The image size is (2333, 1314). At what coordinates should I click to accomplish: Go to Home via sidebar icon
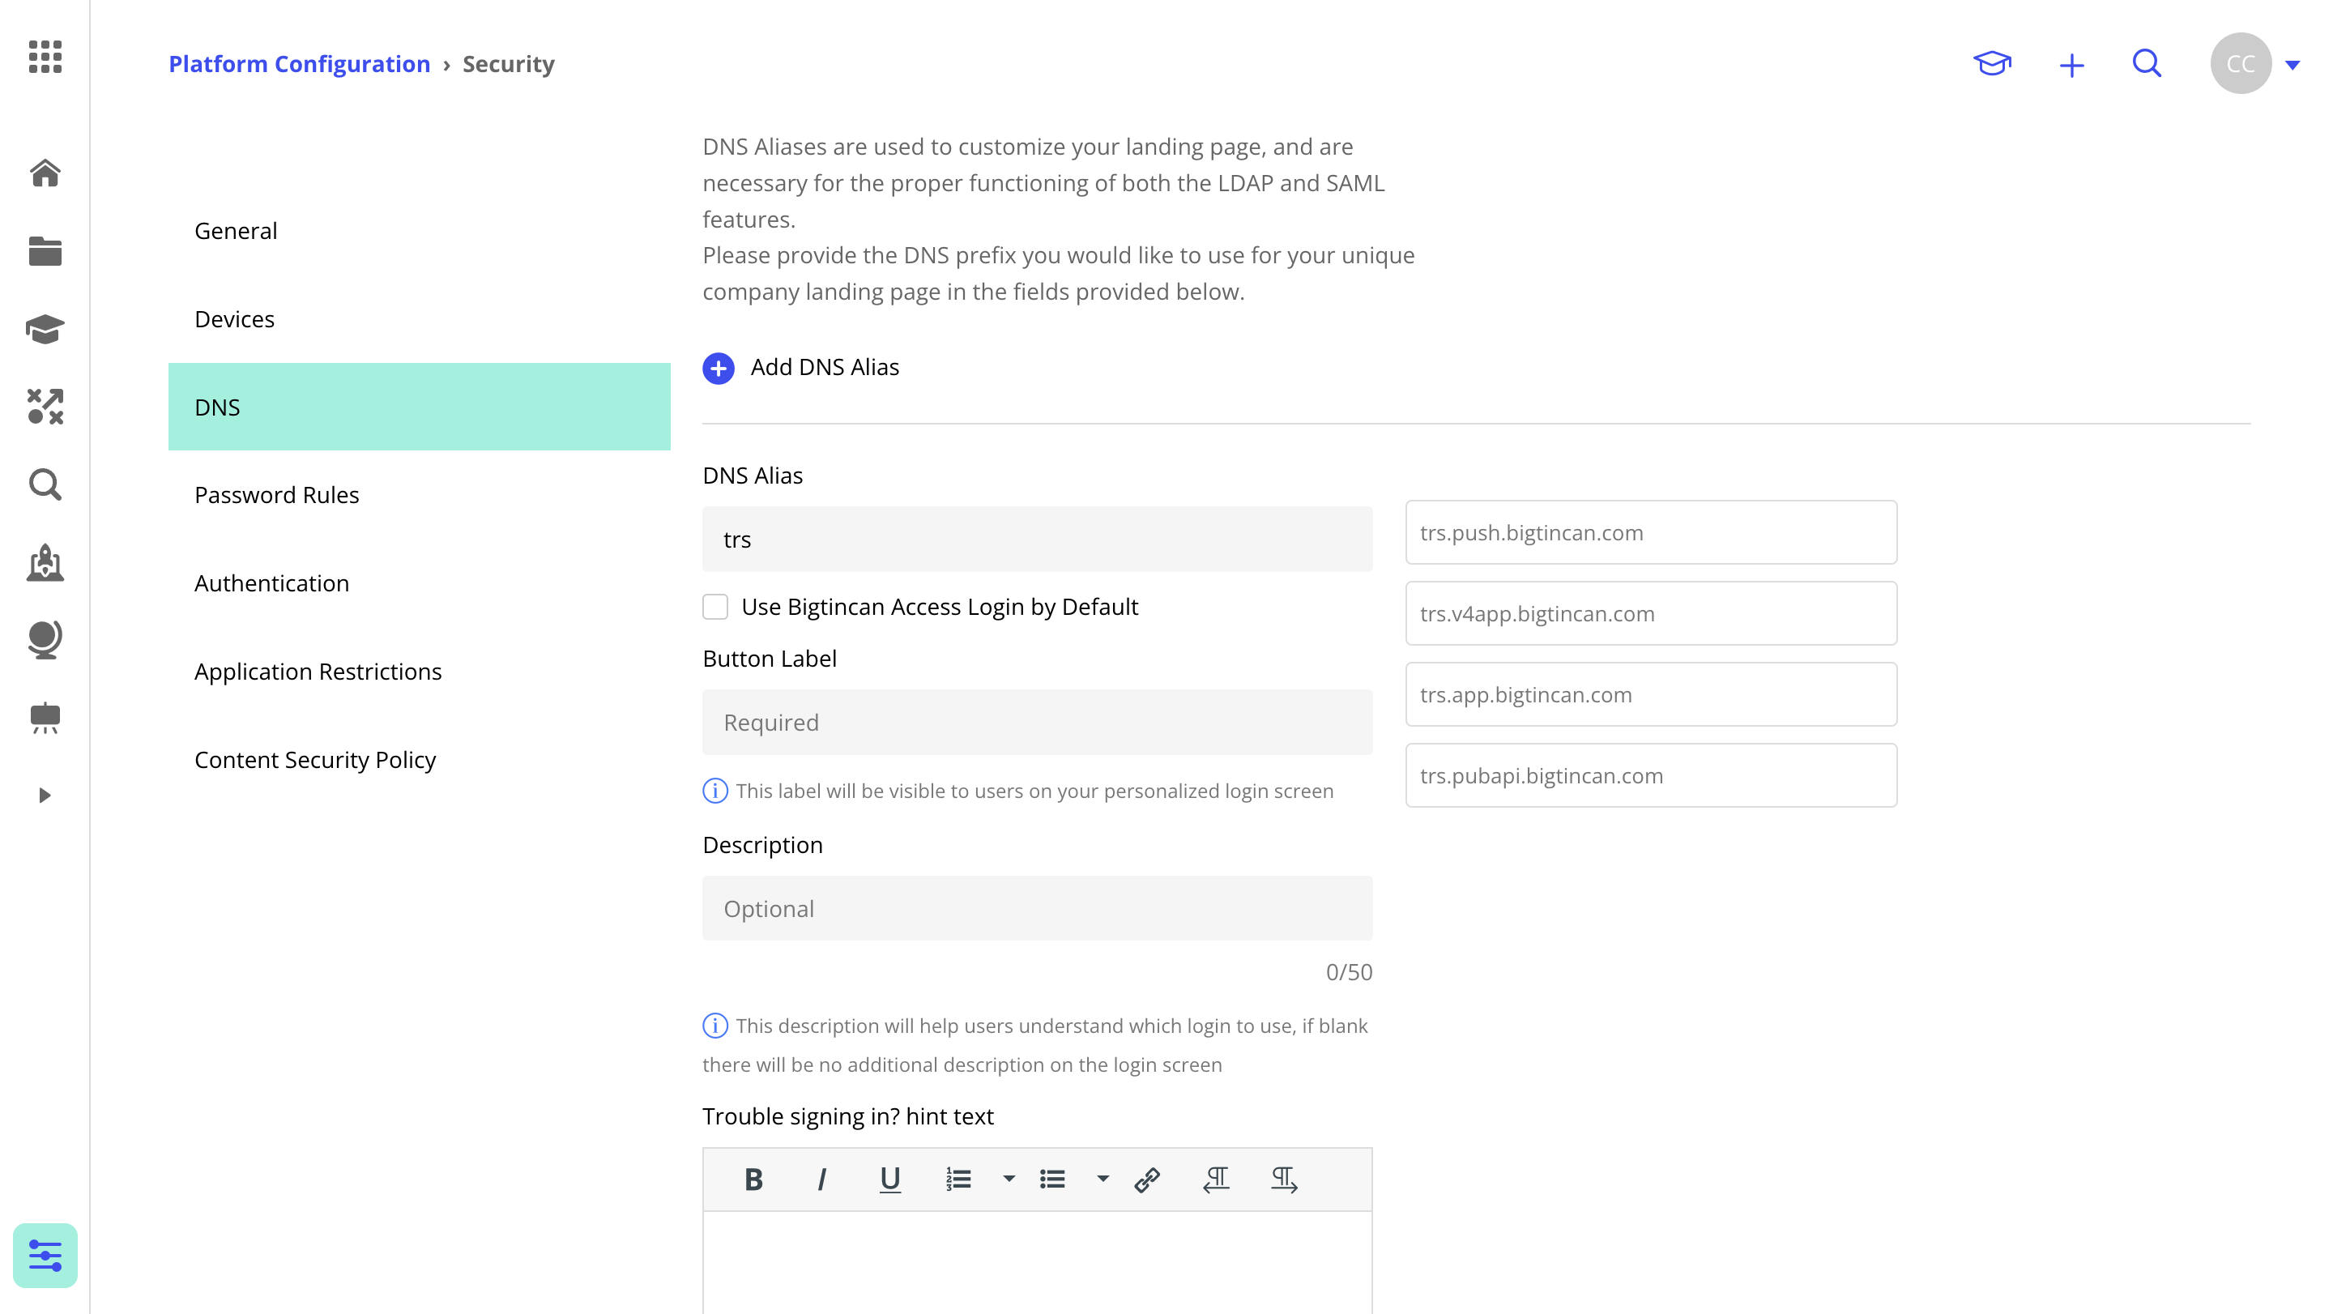click(x=45, y=172)
